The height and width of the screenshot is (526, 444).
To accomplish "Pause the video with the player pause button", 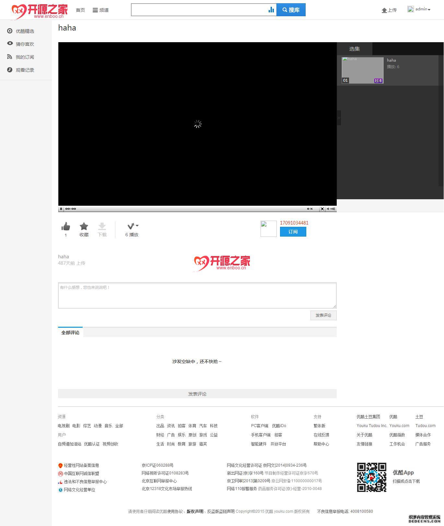I will 61,209.
